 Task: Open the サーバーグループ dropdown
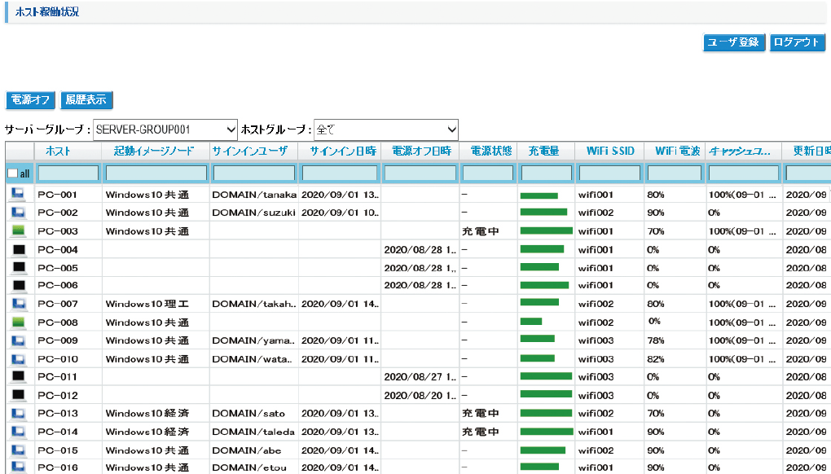pyautogui.click(x=165, y=129)
